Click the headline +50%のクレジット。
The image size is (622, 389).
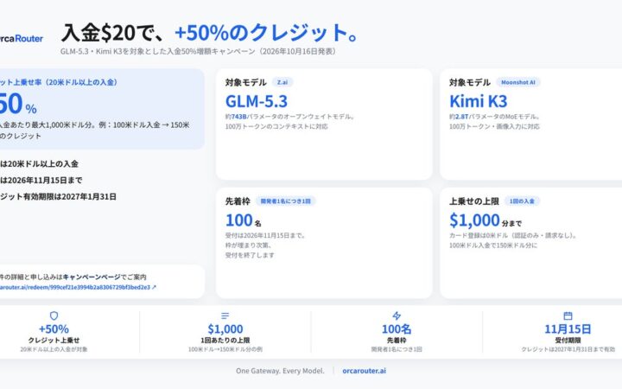point(267,33)
